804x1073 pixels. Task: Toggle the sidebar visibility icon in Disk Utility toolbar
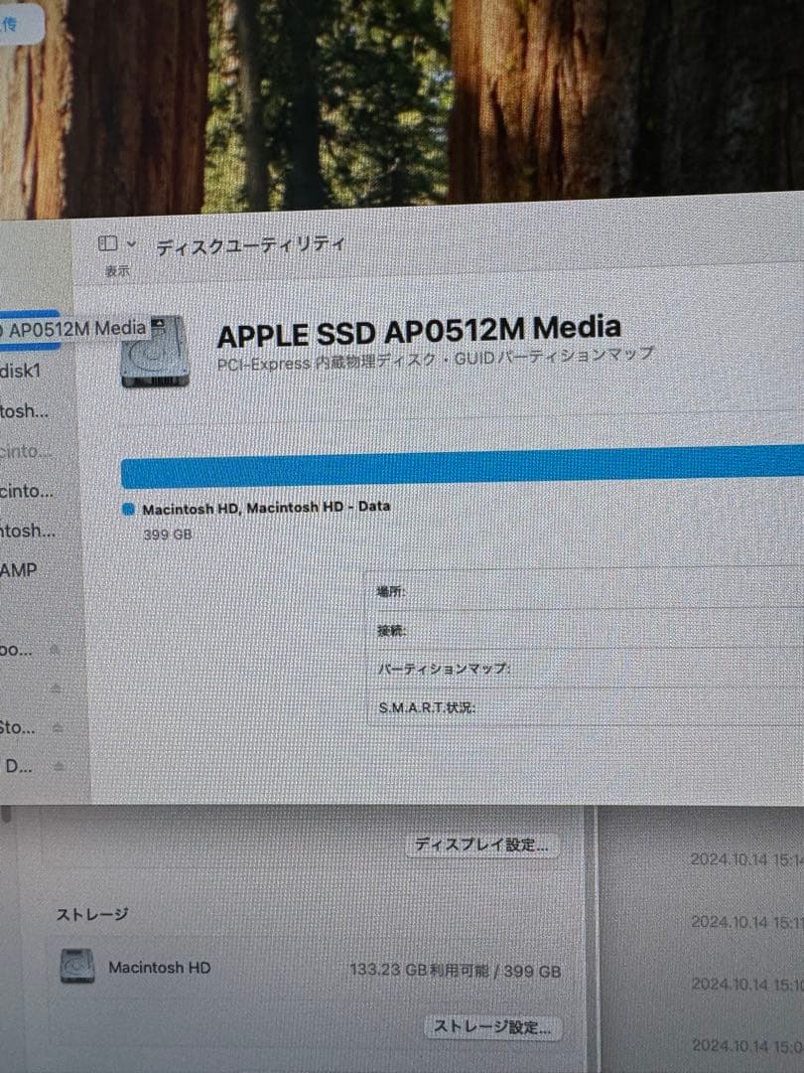[x=105, y=241]
